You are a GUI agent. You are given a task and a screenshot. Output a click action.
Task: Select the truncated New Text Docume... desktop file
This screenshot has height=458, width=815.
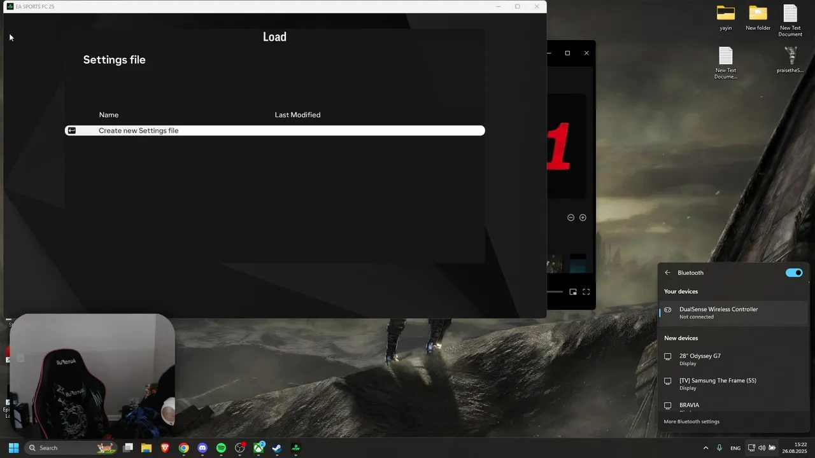tap(726, 63)
